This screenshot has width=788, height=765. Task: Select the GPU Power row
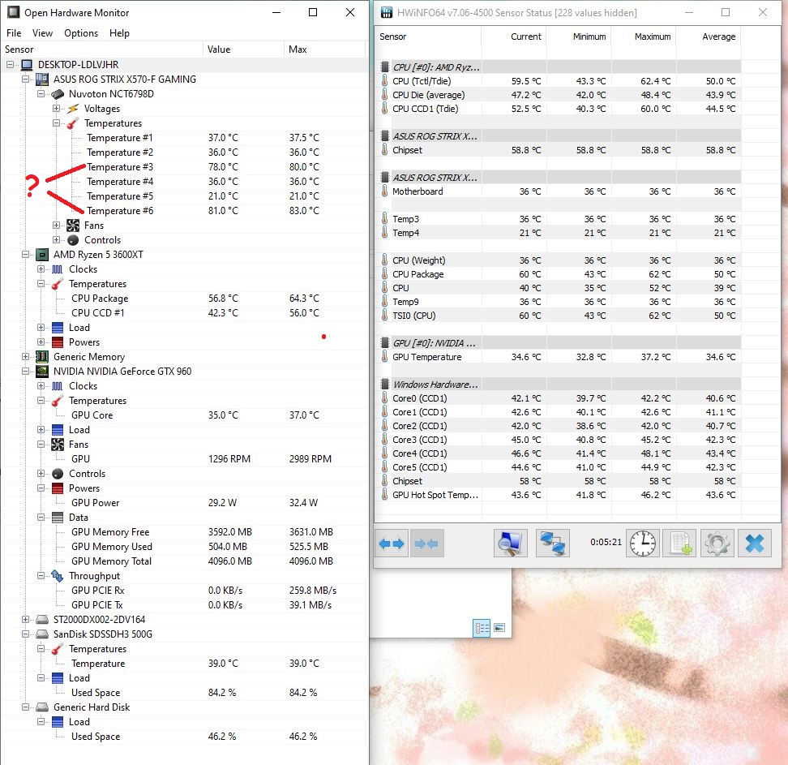185,503
